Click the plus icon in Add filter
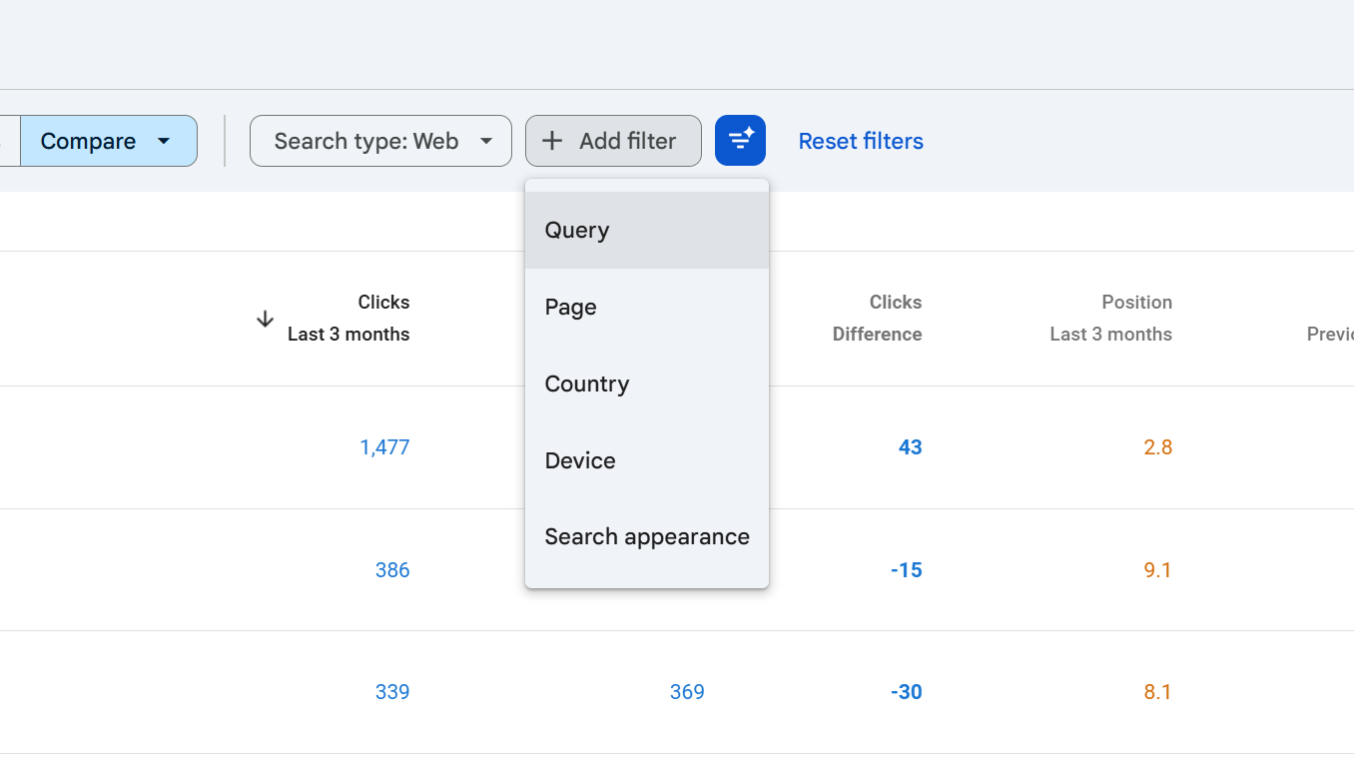 552,141
